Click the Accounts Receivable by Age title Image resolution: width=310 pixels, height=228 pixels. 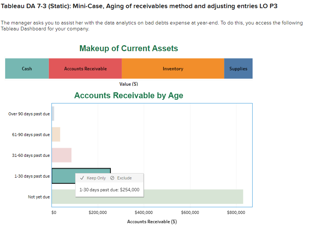coord(129,95)
